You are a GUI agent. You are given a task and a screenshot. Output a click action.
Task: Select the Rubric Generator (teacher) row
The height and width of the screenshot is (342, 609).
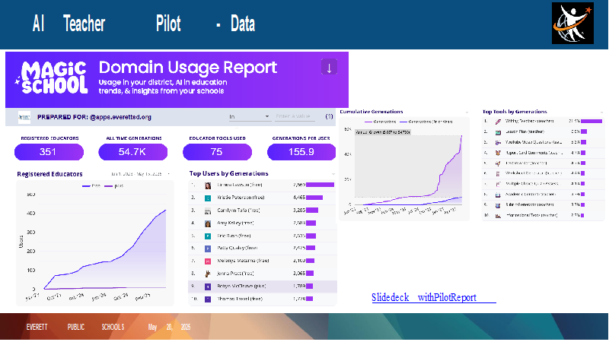click(543, 205)
